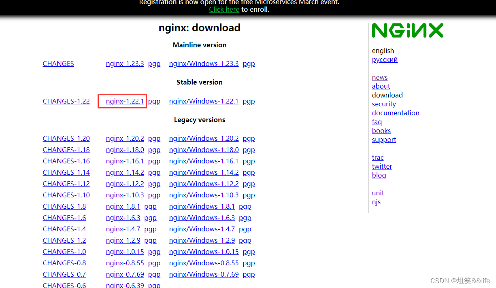Open the blog link
Screen dimensions: 496x288
tap(379, 175)
